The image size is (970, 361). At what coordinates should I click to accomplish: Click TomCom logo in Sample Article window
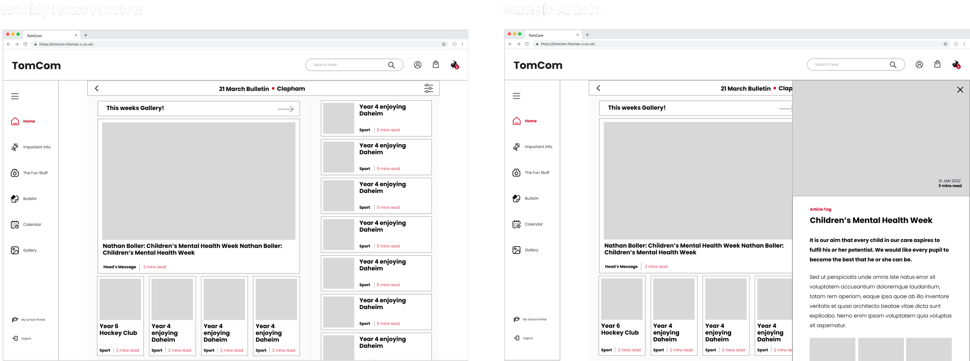click(x=538, y=65)
